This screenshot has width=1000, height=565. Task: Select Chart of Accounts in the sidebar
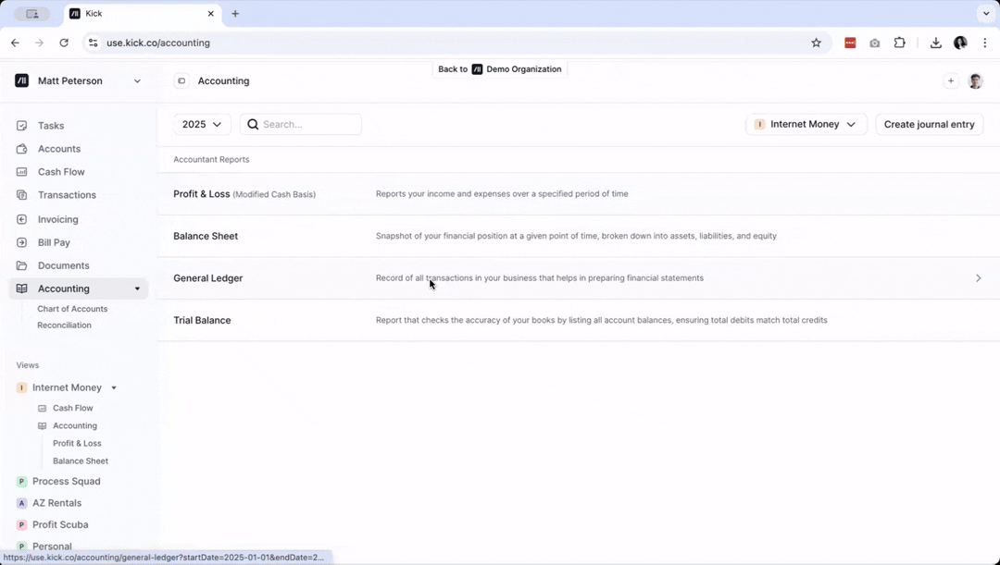(x=73, y=308)
